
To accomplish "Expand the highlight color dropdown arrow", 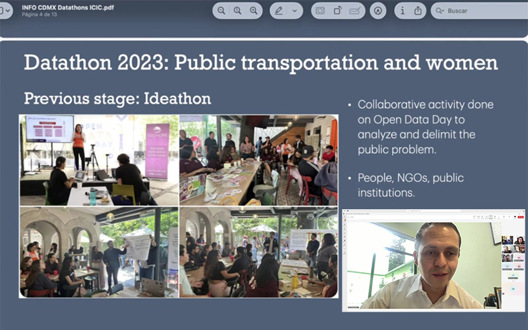I will coord(294,11).
